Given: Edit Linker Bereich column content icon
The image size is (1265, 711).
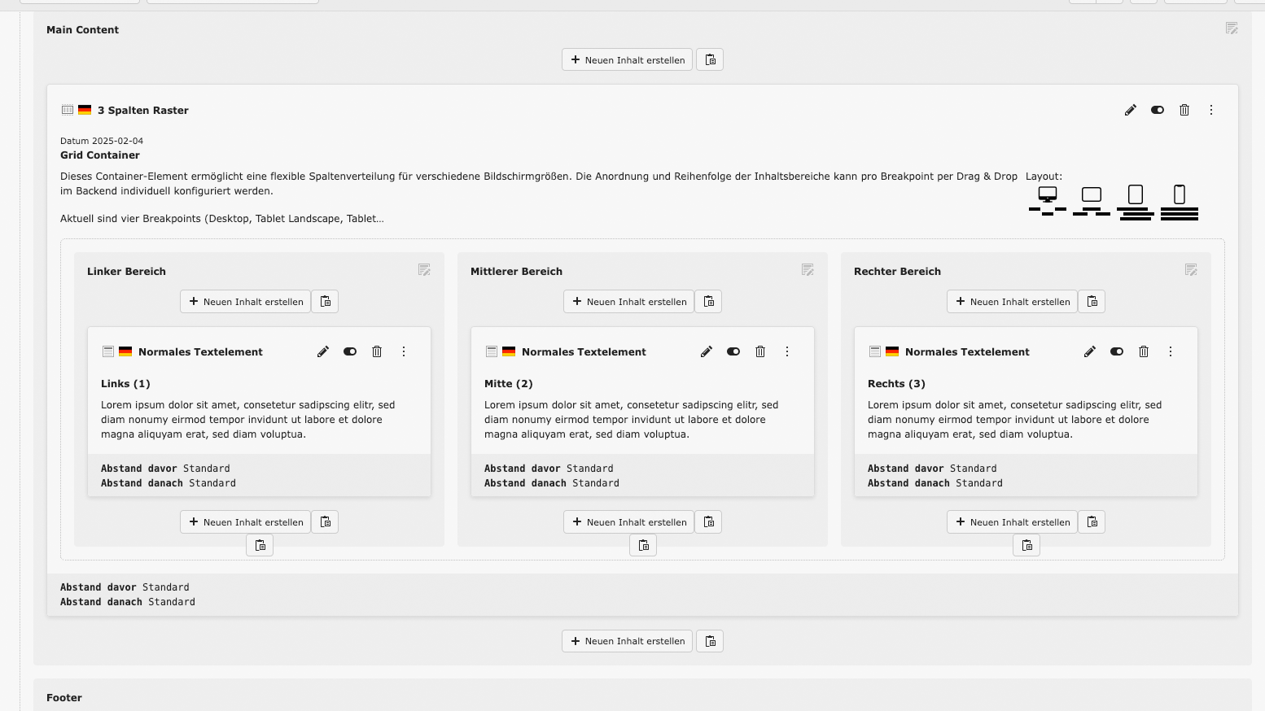Looking at the screenshot, I should tap(424, 270).
